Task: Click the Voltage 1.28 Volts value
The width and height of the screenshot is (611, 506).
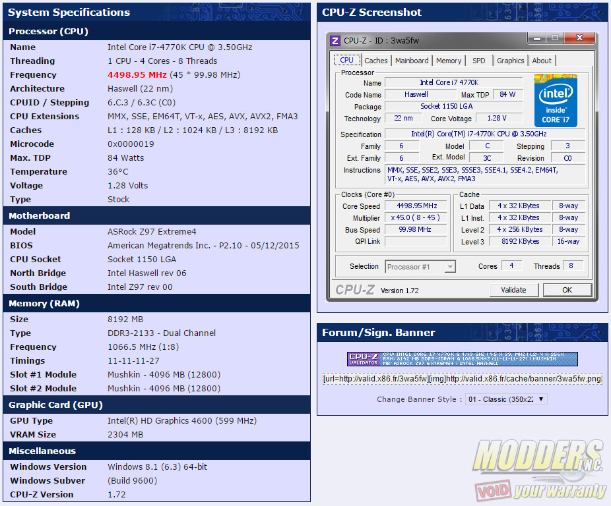Action: click(x=128, y=185)
